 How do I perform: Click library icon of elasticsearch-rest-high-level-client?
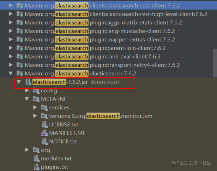click(20, 14)
